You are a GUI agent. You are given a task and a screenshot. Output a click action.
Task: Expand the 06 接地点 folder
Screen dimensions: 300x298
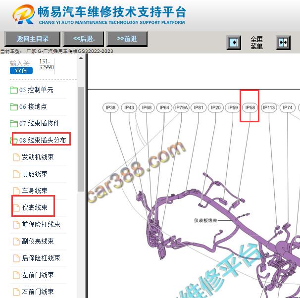pos(33,107)
